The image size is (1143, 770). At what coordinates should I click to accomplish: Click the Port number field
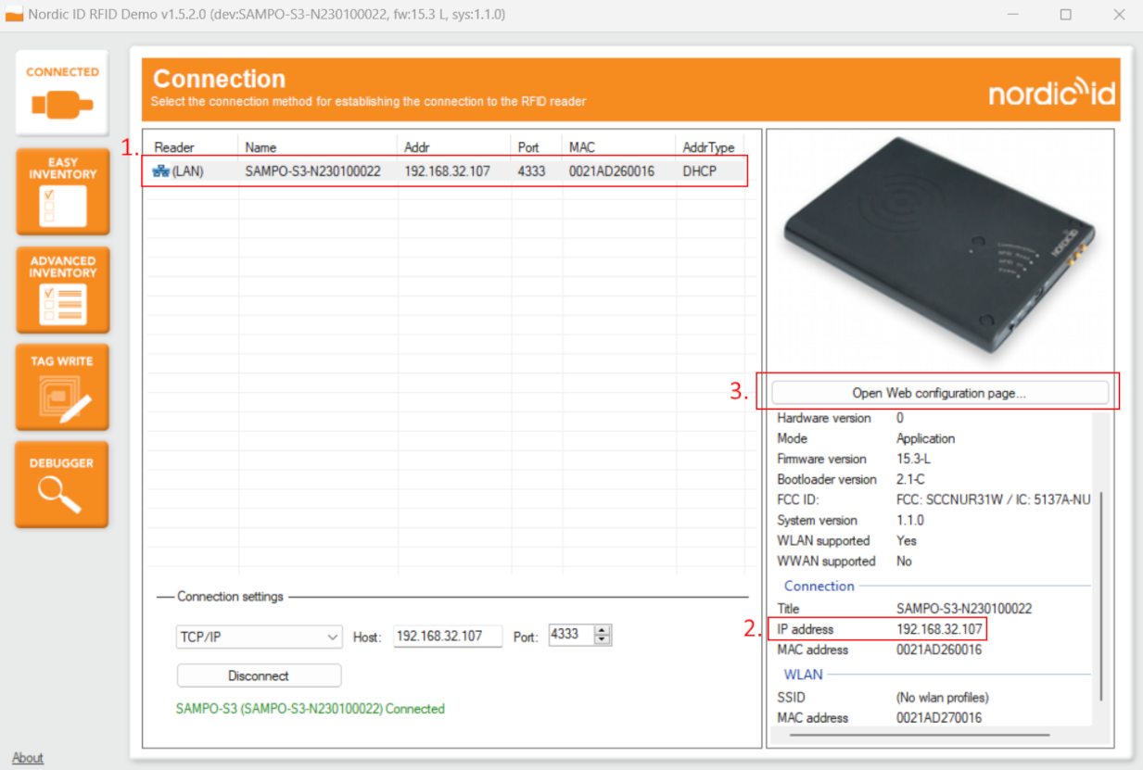(571, 635)
